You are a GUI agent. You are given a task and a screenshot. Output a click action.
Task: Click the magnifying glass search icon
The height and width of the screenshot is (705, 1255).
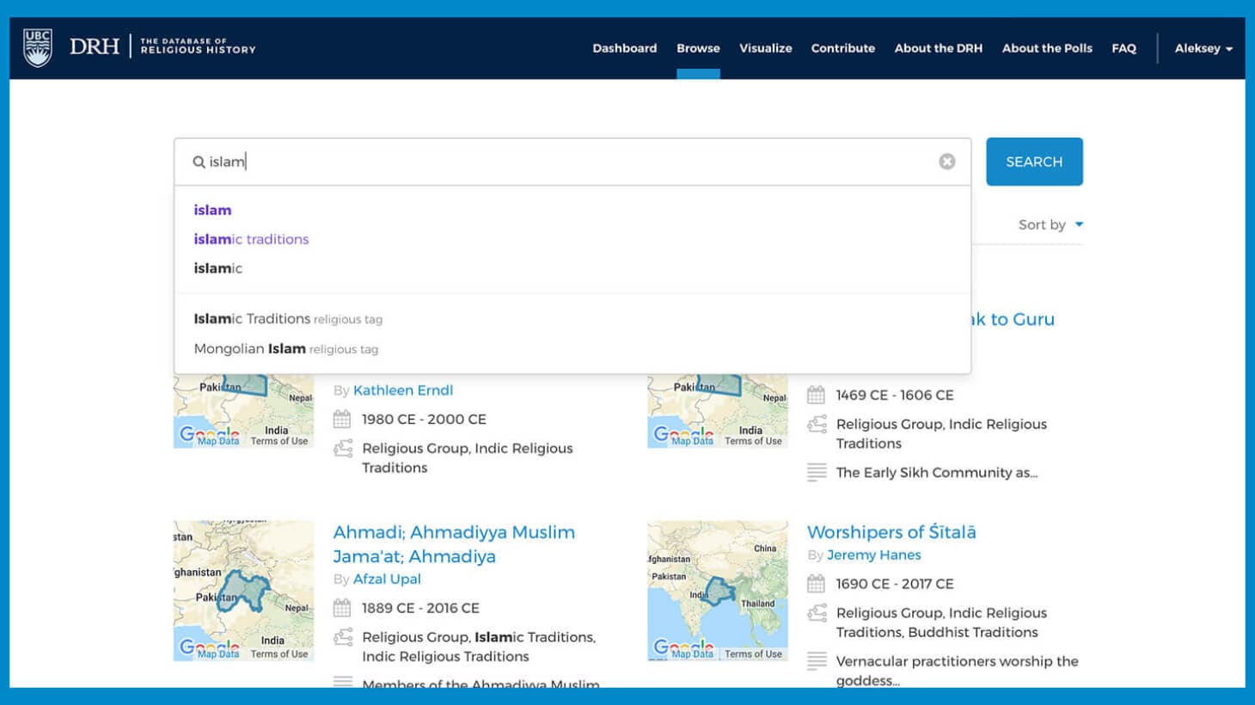point(199,162)
